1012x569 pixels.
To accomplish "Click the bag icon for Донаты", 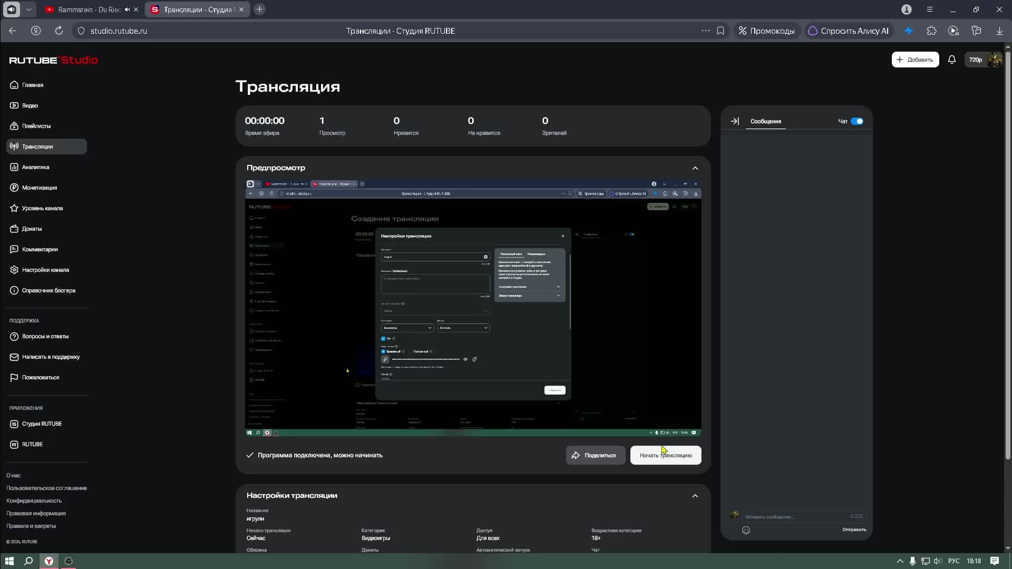I will click(x=14, y=229).
